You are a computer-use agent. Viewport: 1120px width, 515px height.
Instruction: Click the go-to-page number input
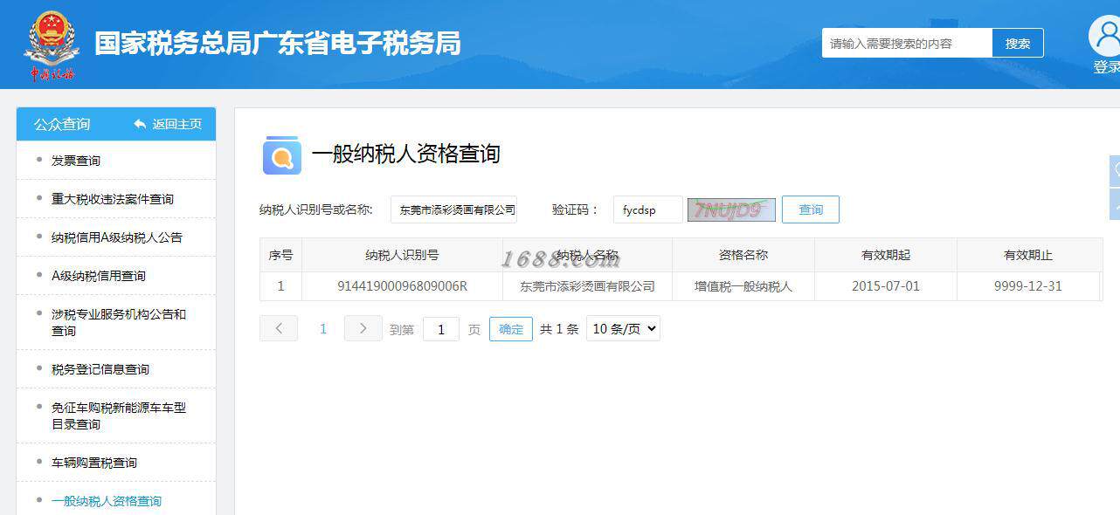point(441,329)
